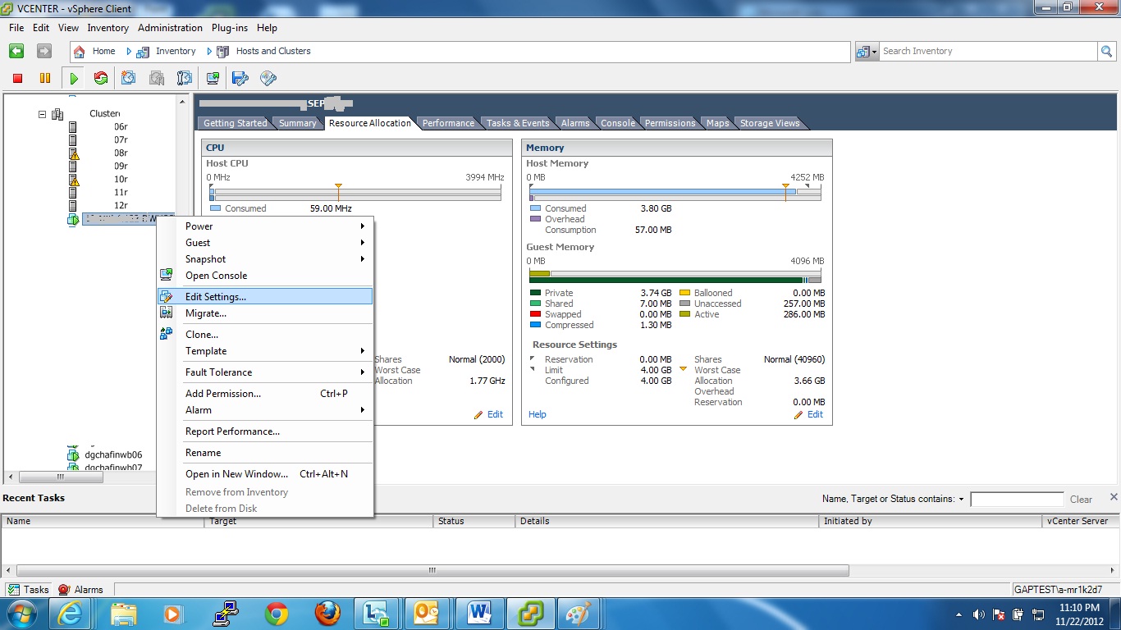
Task: Expand the Fault Tolerance submenu
Action: [x=265, y=372]
